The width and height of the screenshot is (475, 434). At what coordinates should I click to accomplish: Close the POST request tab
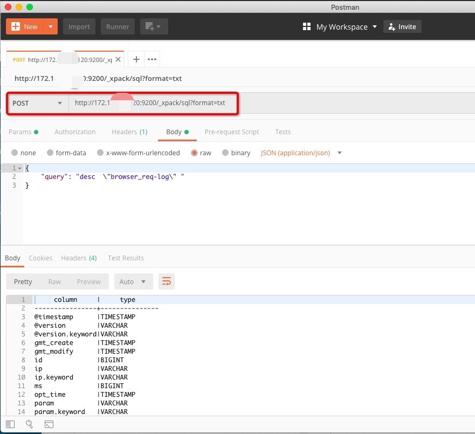point(118,59)
